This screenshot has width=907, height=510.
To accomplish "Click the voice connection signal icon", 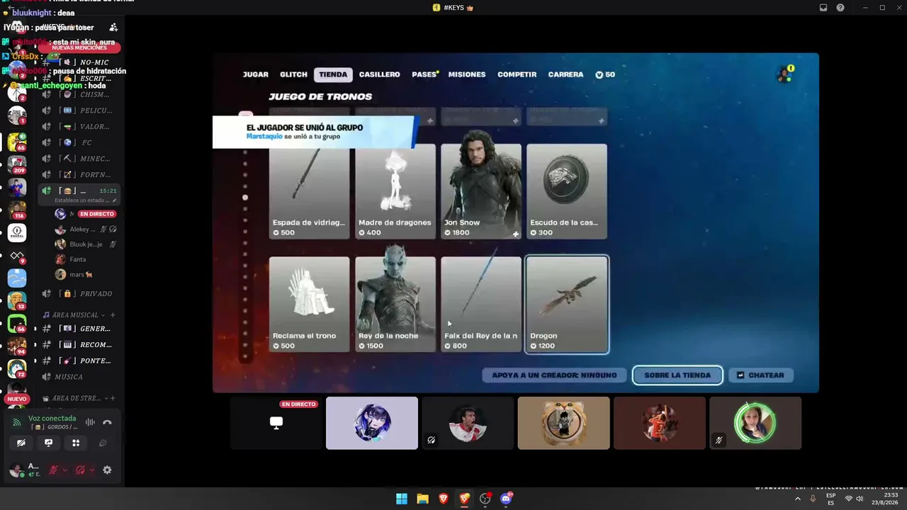I will [17, 422].
